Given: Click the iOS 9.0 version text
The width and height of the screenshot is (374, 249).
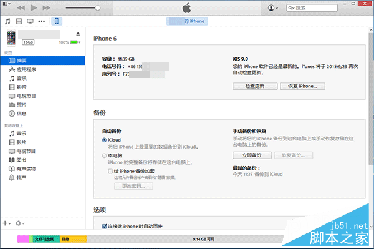Looking at the screenshot, I should point(241,59).
